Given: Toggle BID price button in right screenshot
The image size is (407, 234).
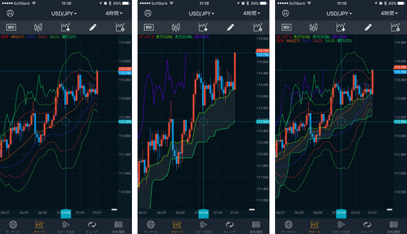Looking at the screenshot, I should (286, 28).
